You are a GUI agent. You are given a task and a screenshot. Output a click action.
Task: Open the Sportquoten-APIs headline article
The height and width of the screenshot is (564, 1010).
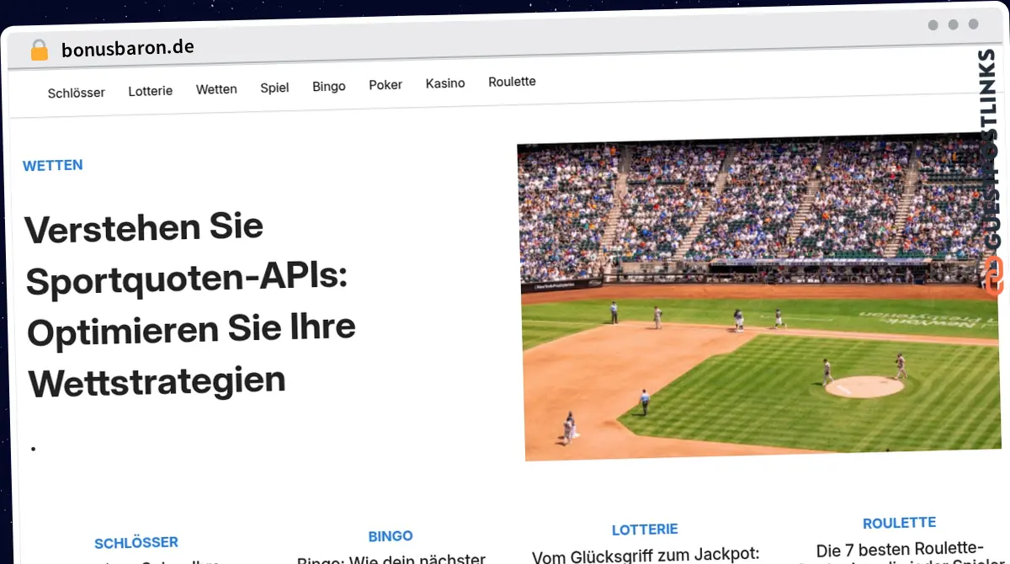tap(192, 306)
